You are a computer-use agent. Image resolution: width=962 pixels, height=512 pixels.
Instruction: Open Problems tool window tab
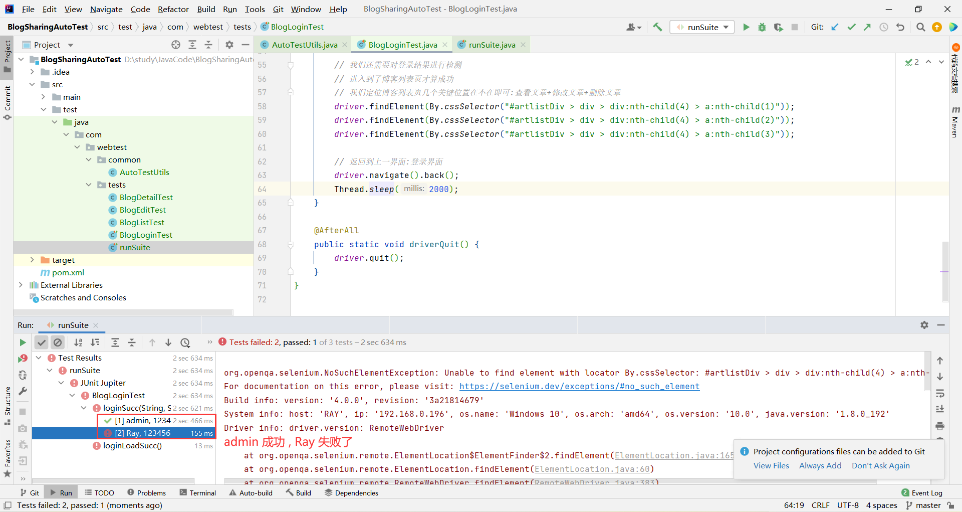click(x=147, y=493)
